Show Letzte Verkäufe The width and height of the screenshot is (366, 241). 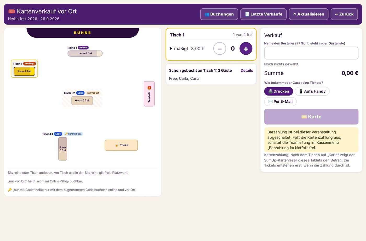point(264,14)
